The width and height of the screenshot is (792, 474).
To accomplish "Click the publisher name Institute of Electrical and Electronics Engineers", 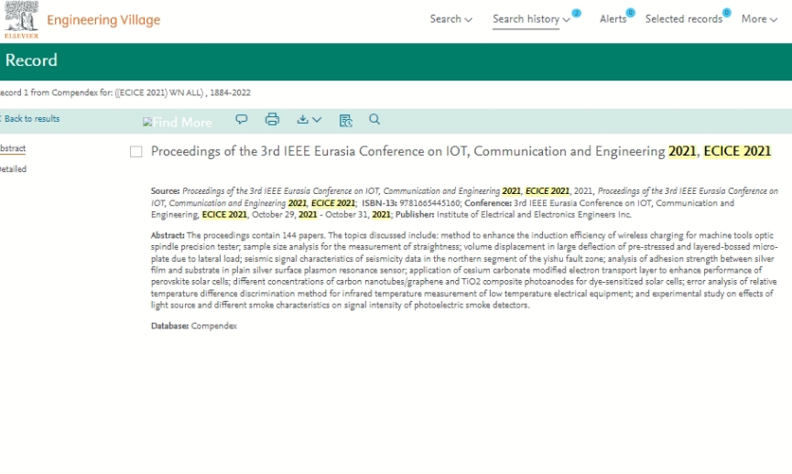I will pos(534,214).
